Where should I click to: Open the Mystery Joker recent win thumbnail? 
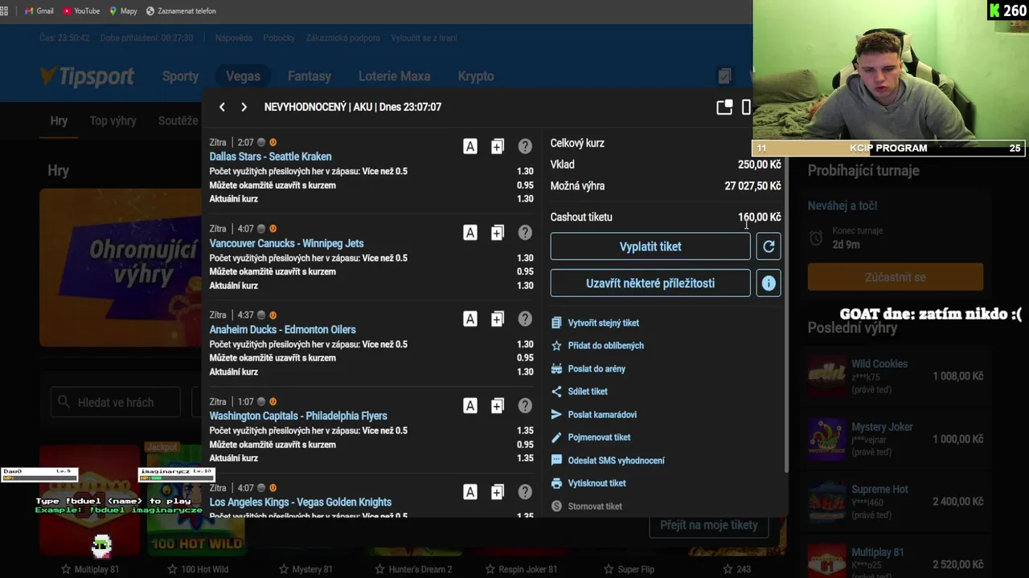pyautogui.click(x=826, y=439)
